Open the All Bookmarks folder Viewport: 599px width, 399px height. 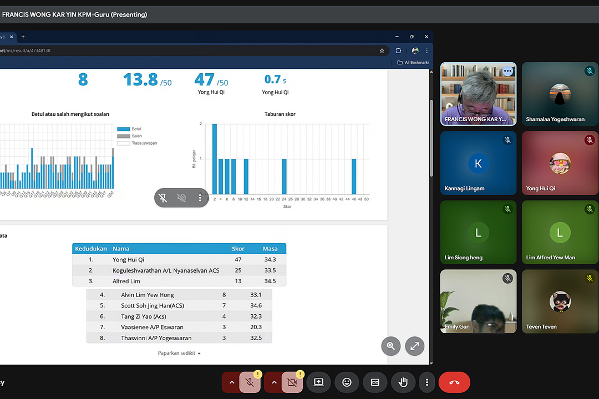pos(413,63)
